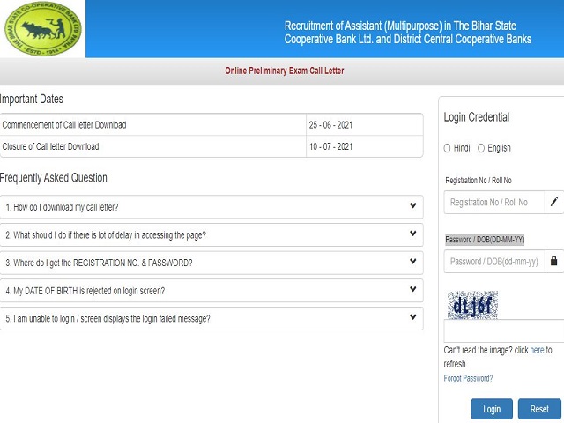Click the pencil icon beside Registration No field
The height and width of the screenshot is (423, 564).
click(554, 202)
